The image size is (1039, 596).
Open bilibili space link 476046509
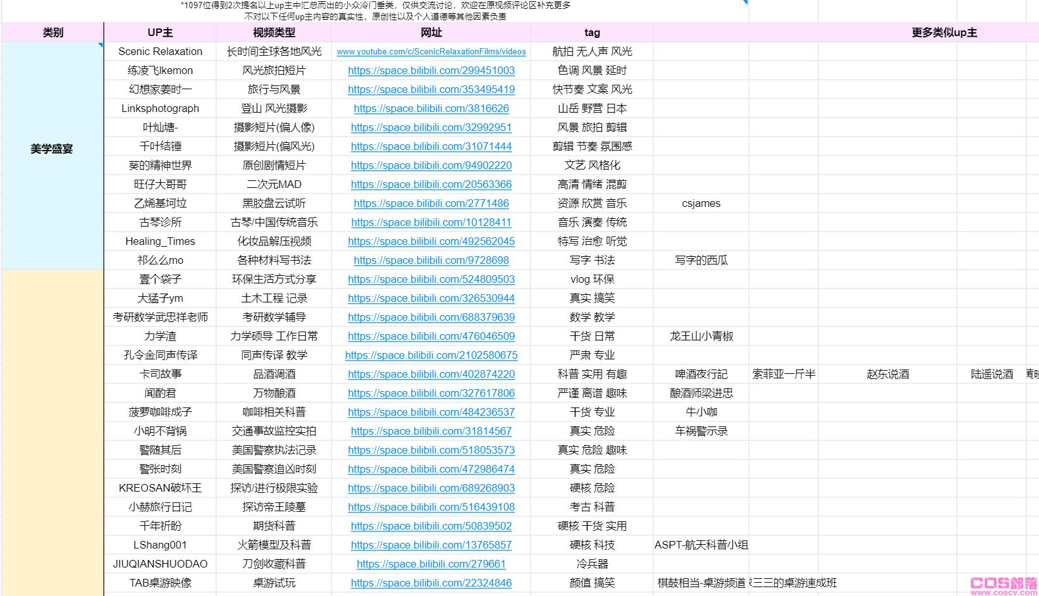tap(431, 337)
